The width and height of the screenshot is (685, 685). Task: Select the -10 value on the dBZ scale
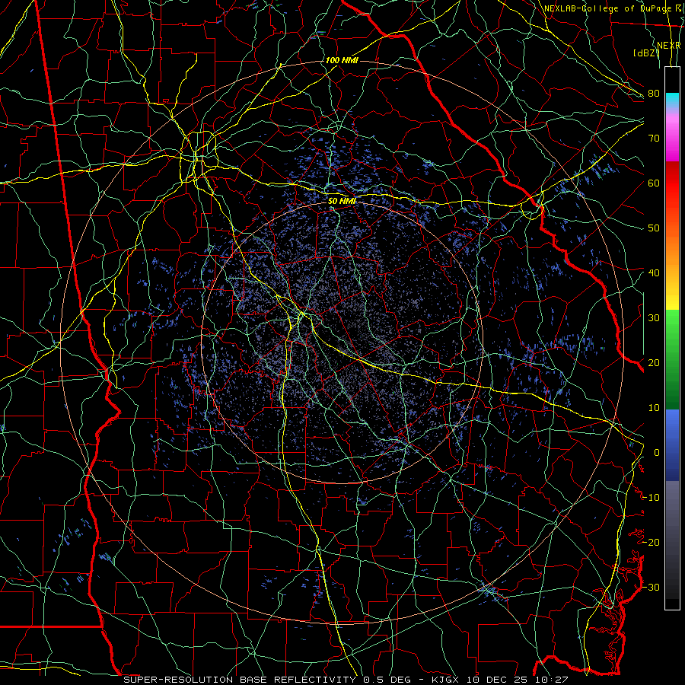click(651, 498)
